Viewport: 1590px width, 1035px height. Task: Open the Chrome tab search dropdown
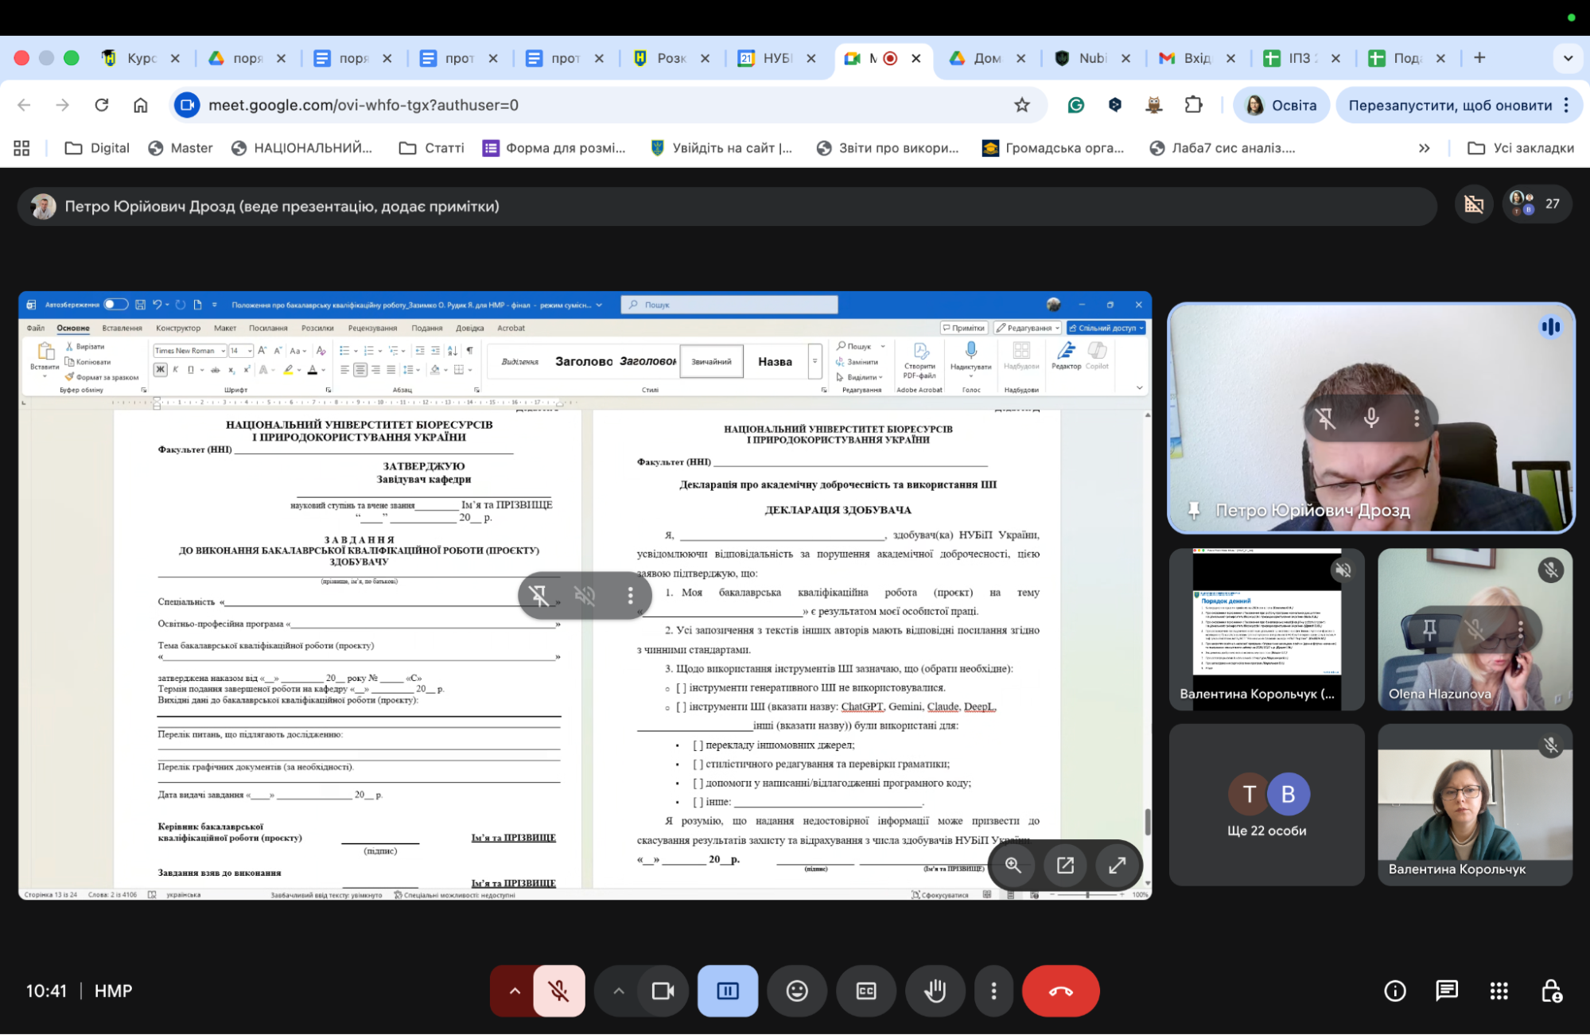tap(1568, 58)
